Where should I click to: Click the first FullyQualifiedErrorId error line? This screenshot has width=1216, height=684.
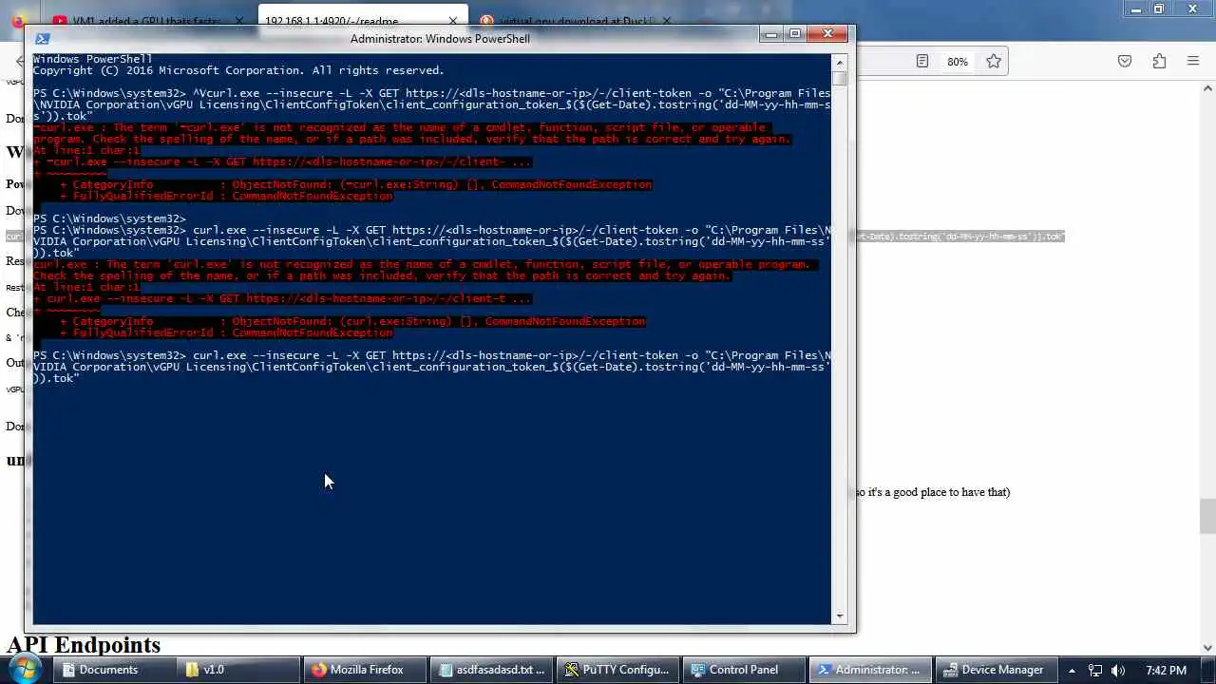click(x=226, y=196)
